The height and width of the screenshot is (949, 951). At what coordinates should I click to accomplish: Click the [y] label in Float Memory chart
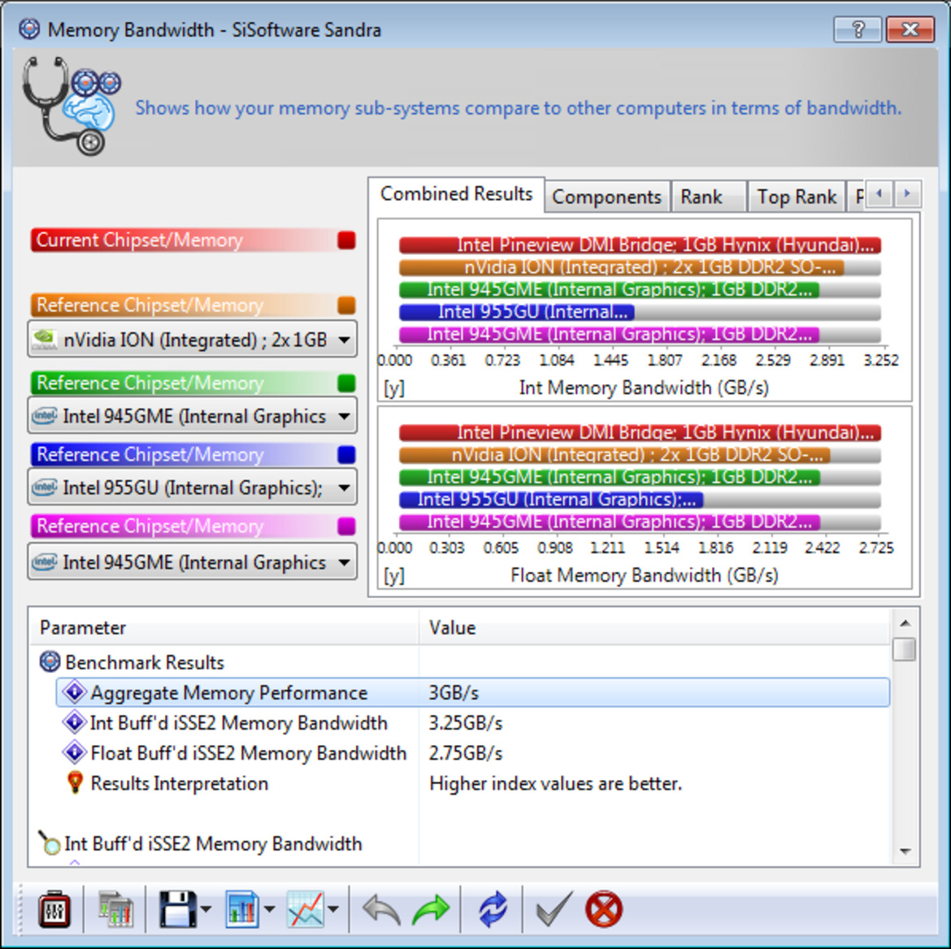[394, 575]
